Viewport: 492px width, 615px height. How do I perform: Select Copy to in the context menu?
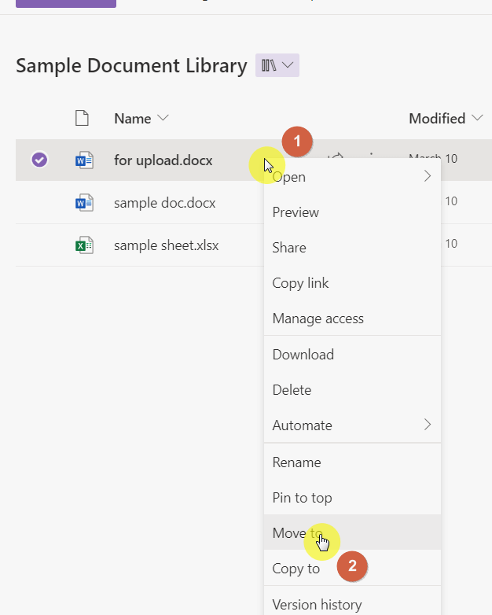point(352,568)
